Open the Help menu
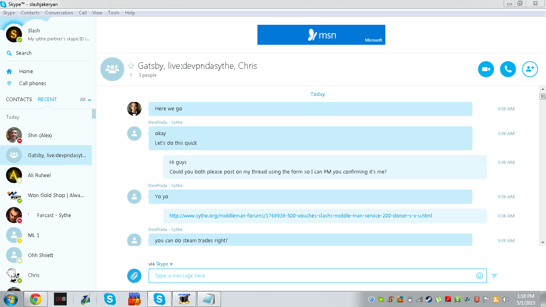This screenshot has width=546, height=307. [x=130, y=13]
